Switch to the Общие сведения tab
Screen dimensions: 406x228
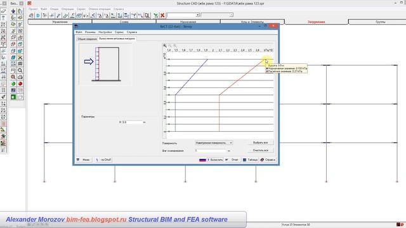[x=87, y=39]
